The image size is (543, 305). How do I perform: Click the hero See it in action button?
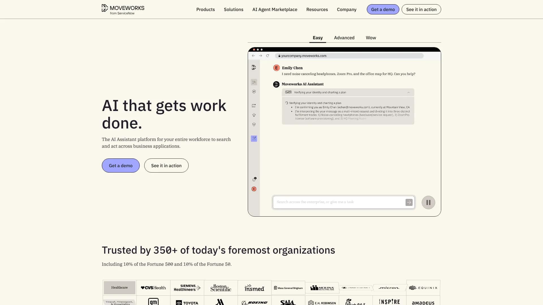click(166, 165)
